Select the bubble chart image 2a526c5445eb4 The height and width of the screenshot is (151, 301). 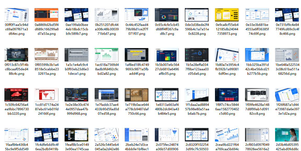pos(106,135)
